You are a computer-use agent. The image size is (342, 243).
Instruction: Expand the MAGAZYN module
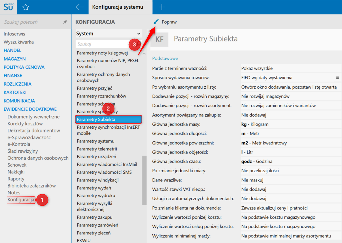point(15,59)
